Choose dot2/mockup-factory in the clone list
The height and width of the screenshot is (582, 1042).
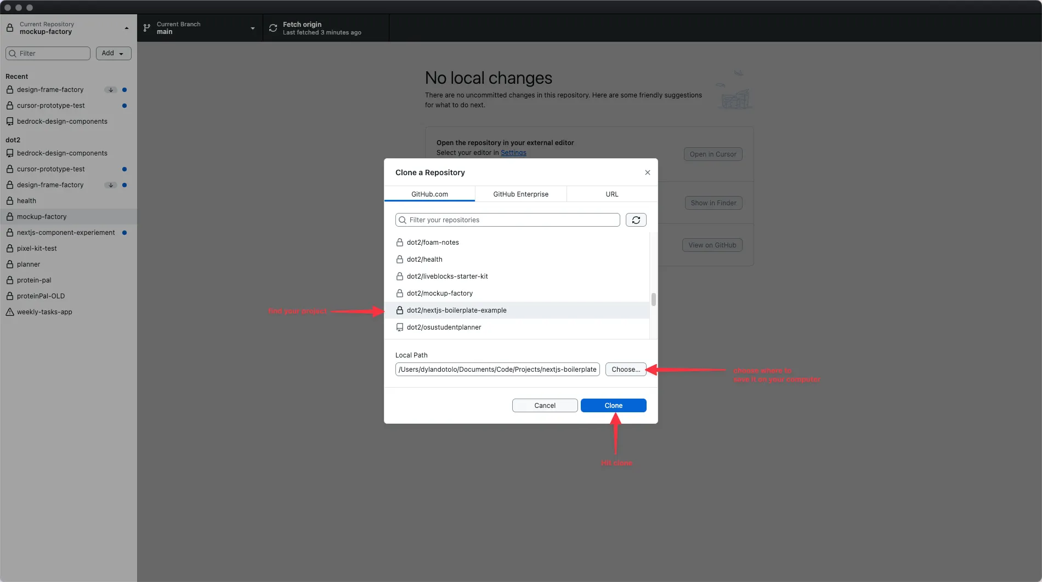[517, 293]
